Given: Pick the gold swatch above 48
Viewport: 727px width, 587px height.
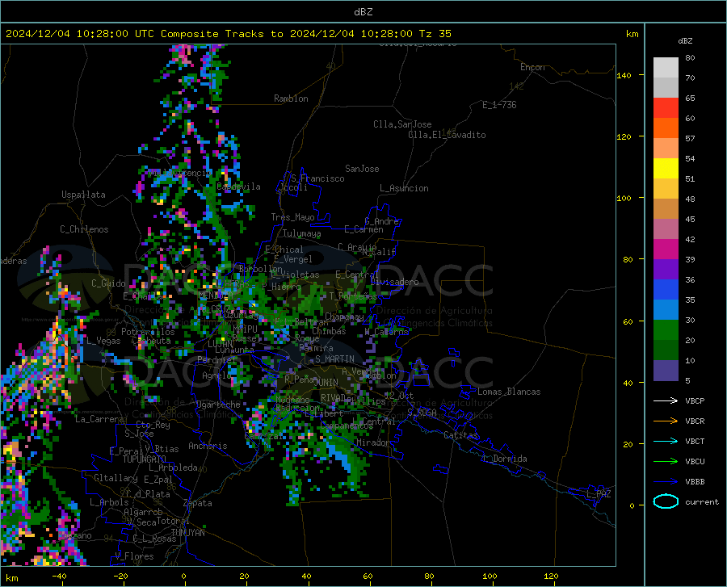Looking at the screenshot, I should (x=666, y=189).
